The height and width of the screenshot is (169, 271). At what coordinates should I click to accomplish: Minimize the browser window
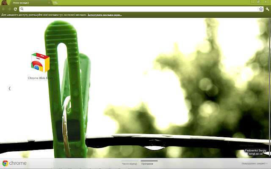[253, 2]
